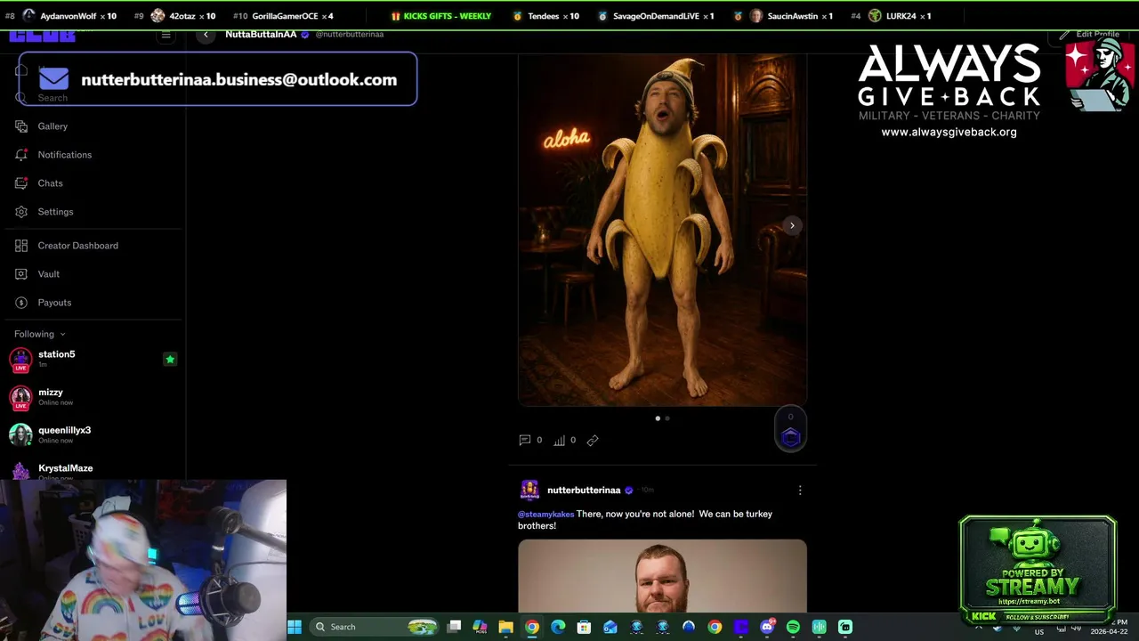This screenshot has height=641, width=1139.
Task: Open Discord from the taskbar
Action: coord(767,627)
